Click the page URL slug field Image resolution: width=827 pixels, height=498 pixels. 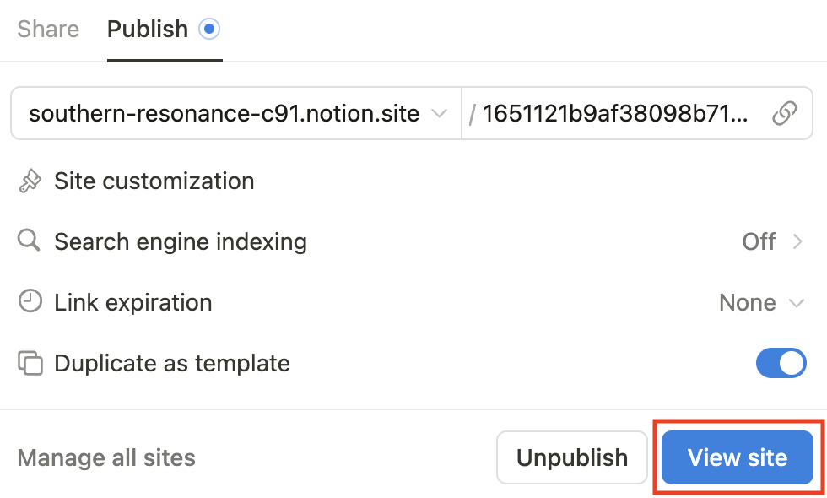[x=614, y=114]
